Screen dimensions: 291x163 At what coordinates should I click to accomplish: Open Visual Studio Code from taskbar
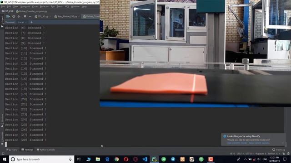coord(145,159)
